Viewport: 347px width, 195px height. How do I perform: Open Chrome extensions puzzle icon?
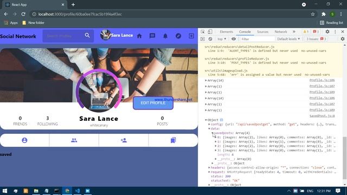(x=323, y=14)
